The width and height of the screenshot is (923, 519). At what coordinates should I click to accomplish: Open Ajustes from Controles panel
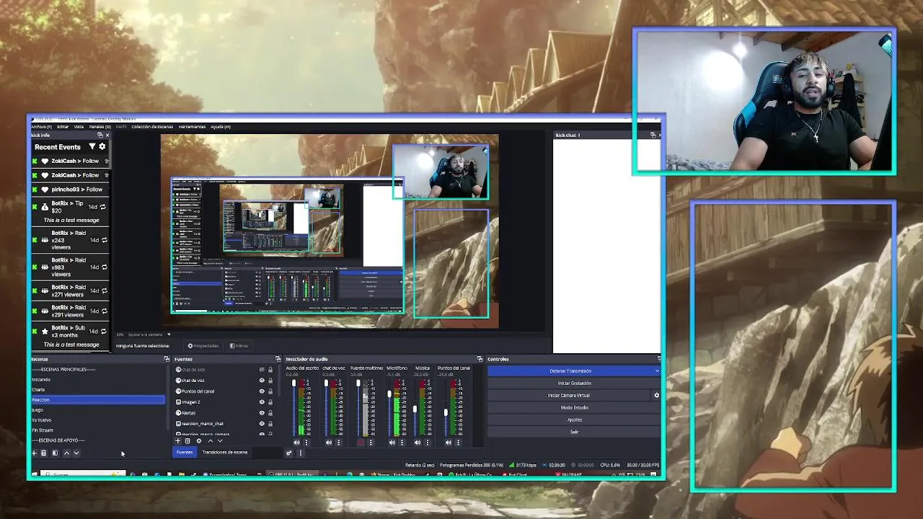(574, 420)
